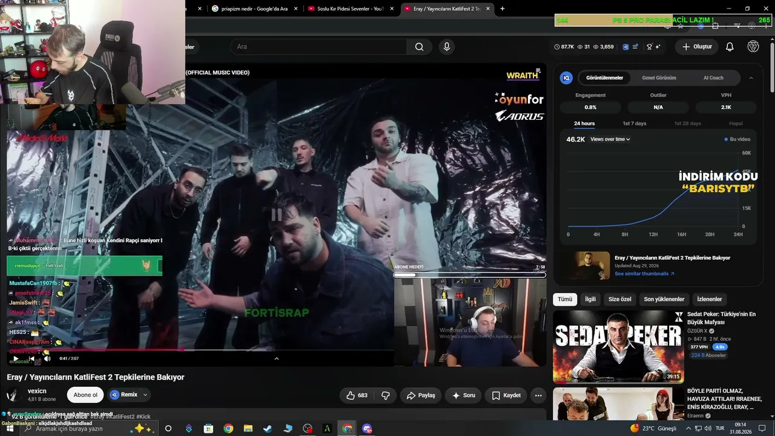The height and width of the screenshot is (436, 775).
Task: Open the verification badge next to ÖZGÜR X
Action: point(712,331)
